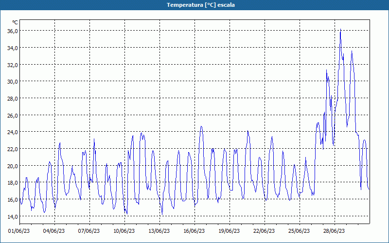Select the 01/06/23 date label
The height and width of the screenshot is (243, 389).
click(19, 231)
